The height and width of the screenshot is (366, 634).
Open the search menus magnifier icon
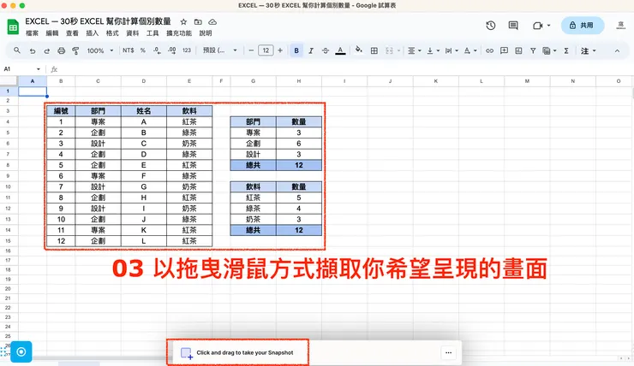click(17, 50)
